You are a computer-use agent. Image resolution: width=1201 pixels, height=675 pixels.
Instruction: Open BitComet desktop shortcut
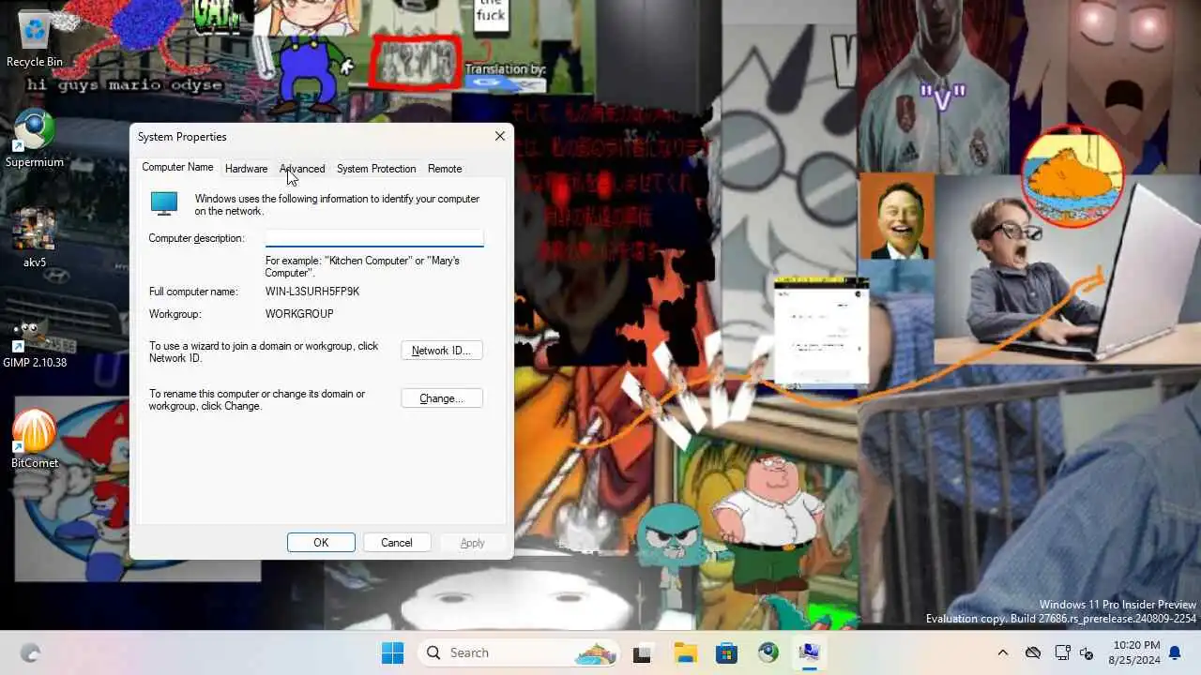pos(35,439)
